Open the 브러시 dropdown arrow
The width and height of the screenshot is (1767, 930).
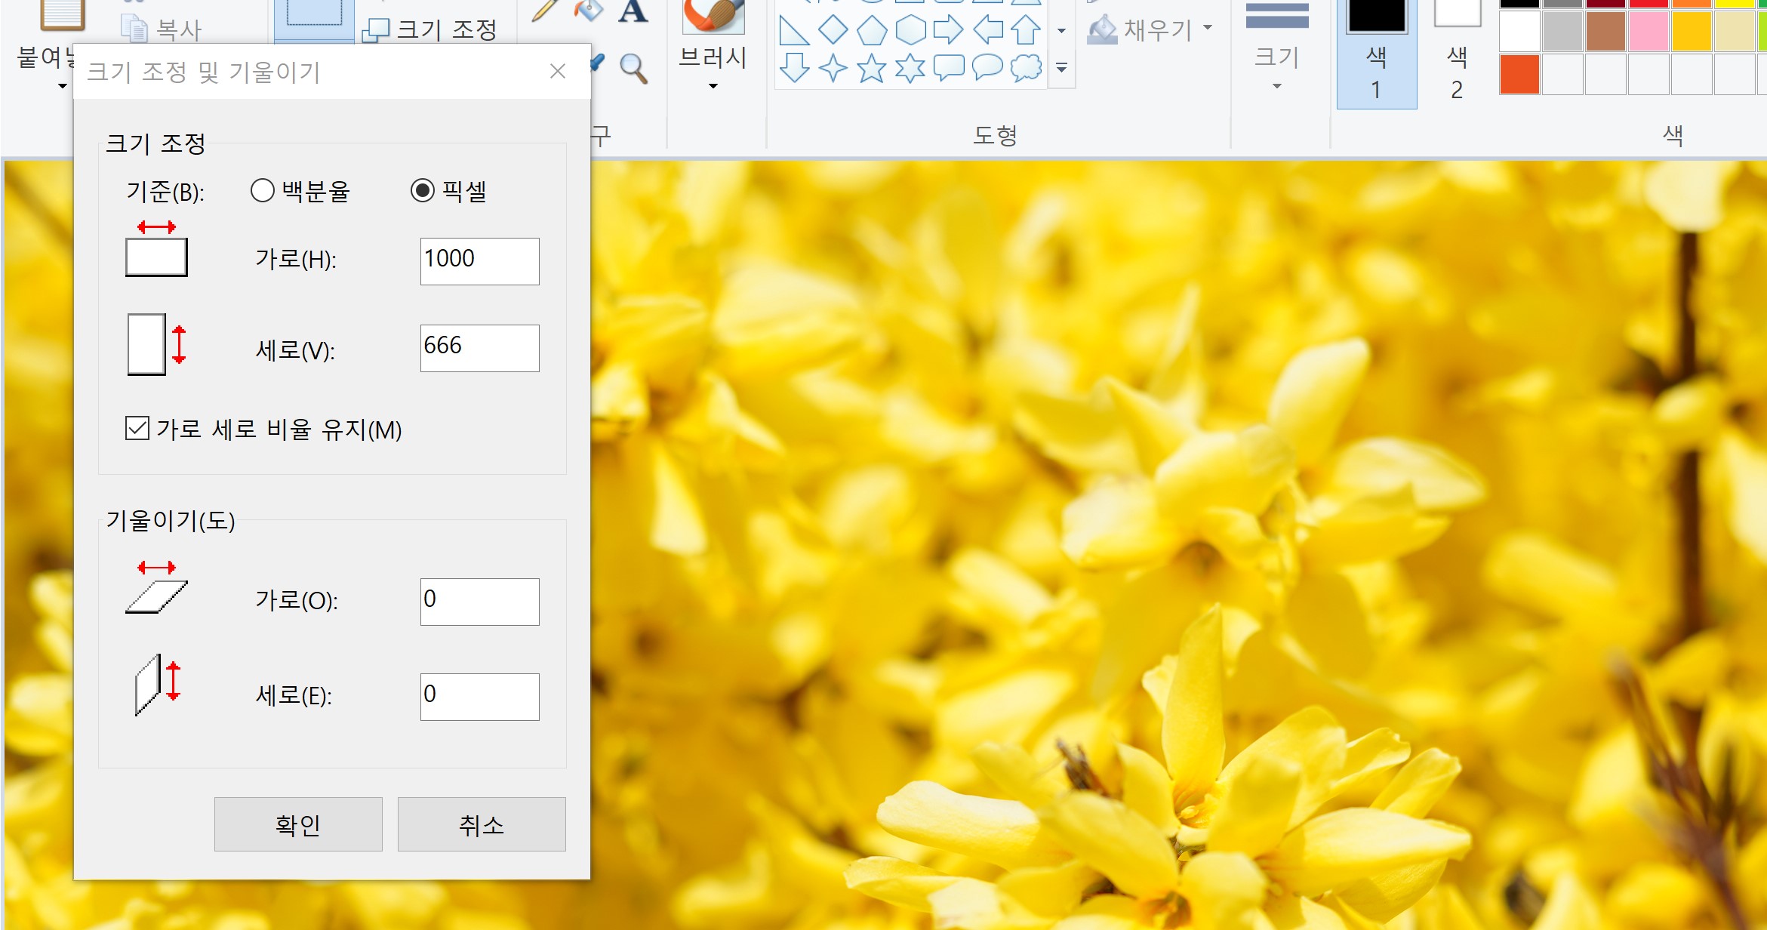click(713, 86)
